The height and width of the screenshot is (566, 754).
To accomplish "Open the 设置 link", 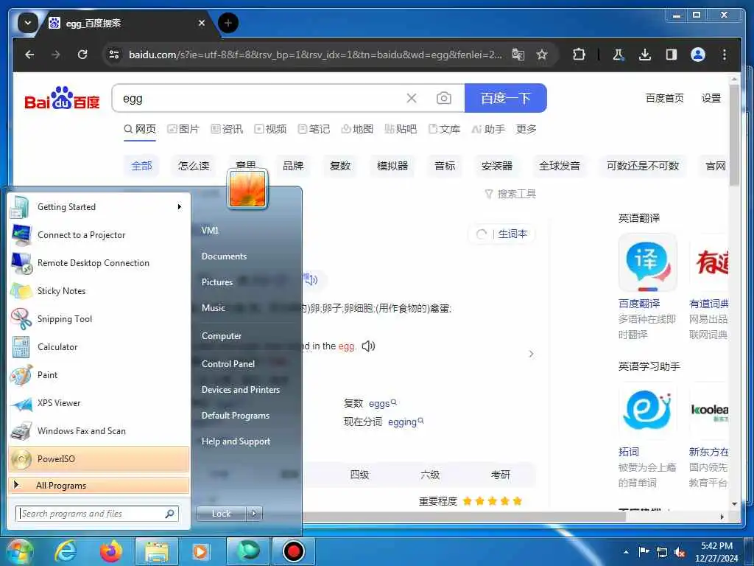I will pyautogui.click(x=711, y=98).
